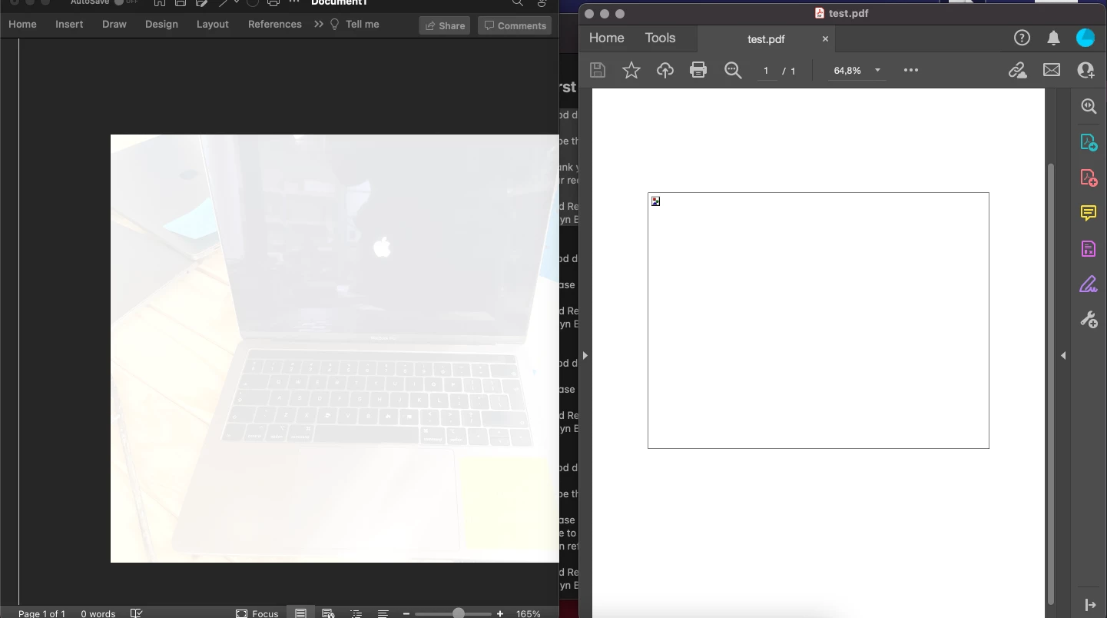Expand more ribbon tabs with the double chevron
Screen dimensions: 1107x618
[x=319, y=25]
